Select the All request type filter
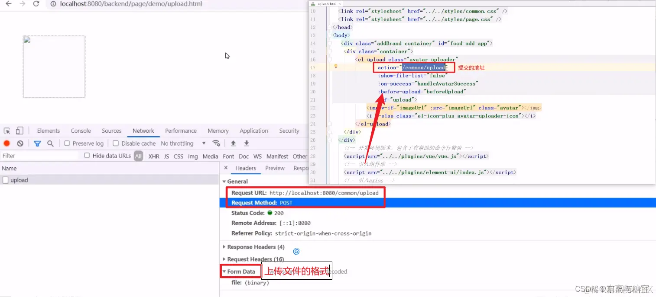The height and width of the screenshot is (297, 656). 138,156
